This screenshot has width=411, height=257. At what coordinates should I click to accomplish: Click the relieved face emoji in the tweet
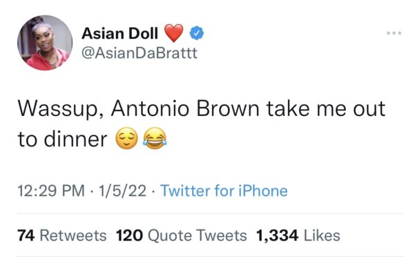(x=127, y=138)
